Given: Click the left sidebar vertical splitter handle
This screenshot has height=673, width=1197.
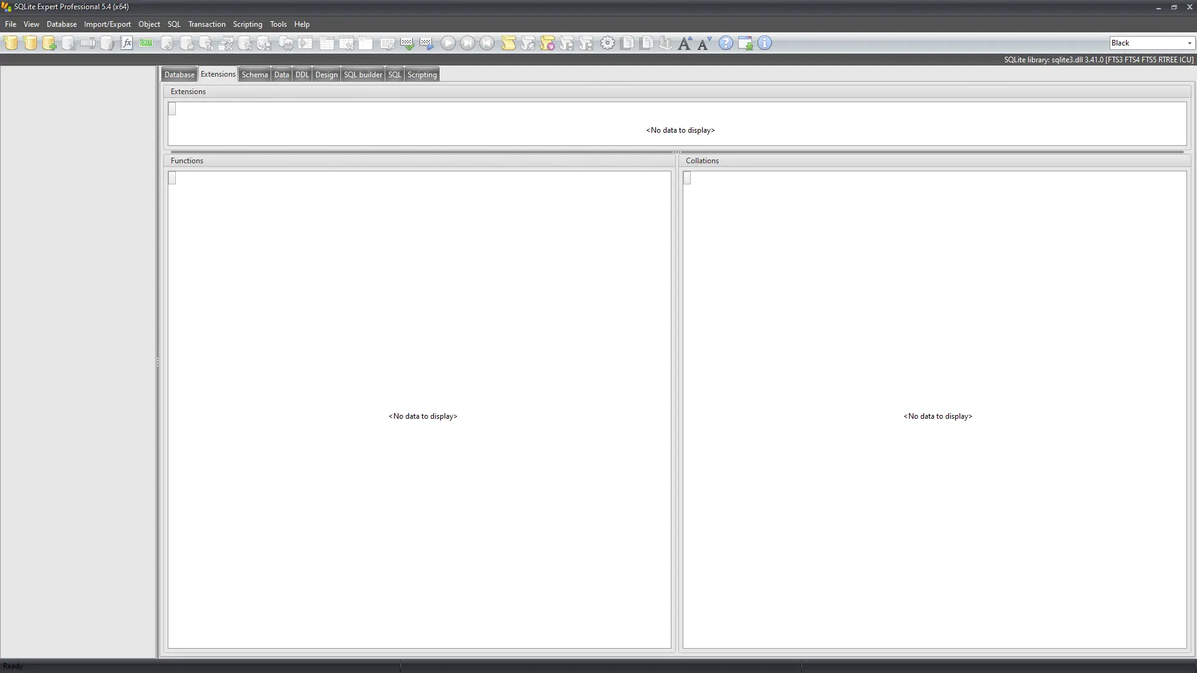Looking at the screenshot, I should (158, 362).
